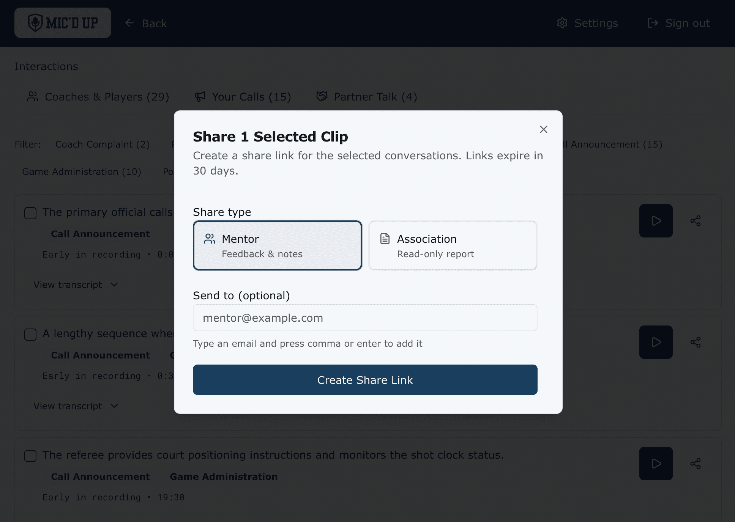Play the lengthy sequence clip
Viewport: 735px width, 522px height.
[x=656, y=342]
